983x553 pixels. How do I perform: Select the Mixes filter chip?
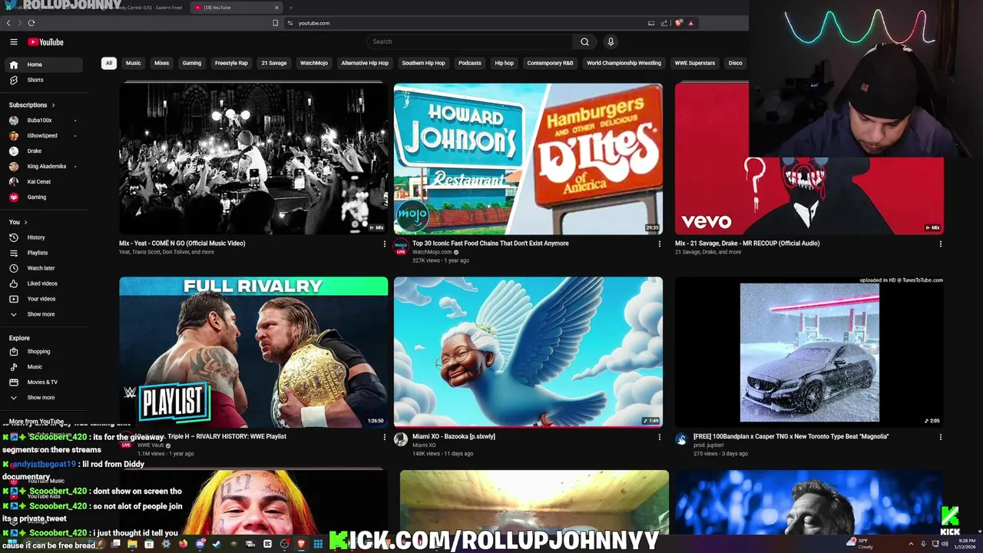coord(161,63)
